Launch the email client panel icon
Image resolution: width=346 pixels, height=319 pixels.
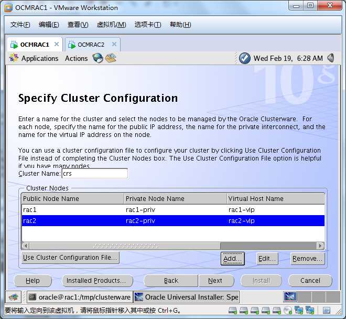tap(111, 58)
